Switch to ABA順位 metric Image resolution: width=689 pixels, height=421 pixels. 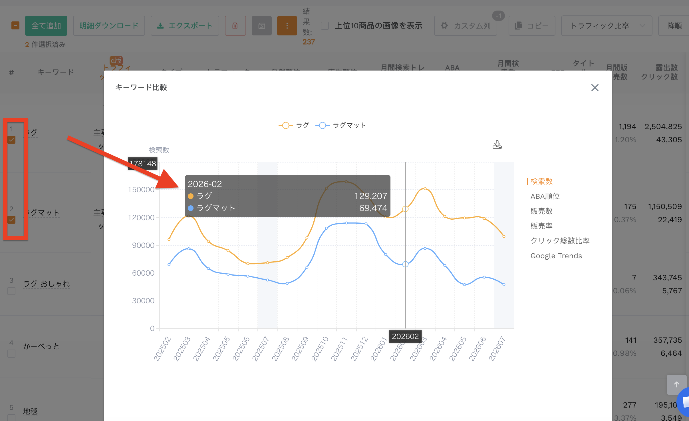(545, 196)
